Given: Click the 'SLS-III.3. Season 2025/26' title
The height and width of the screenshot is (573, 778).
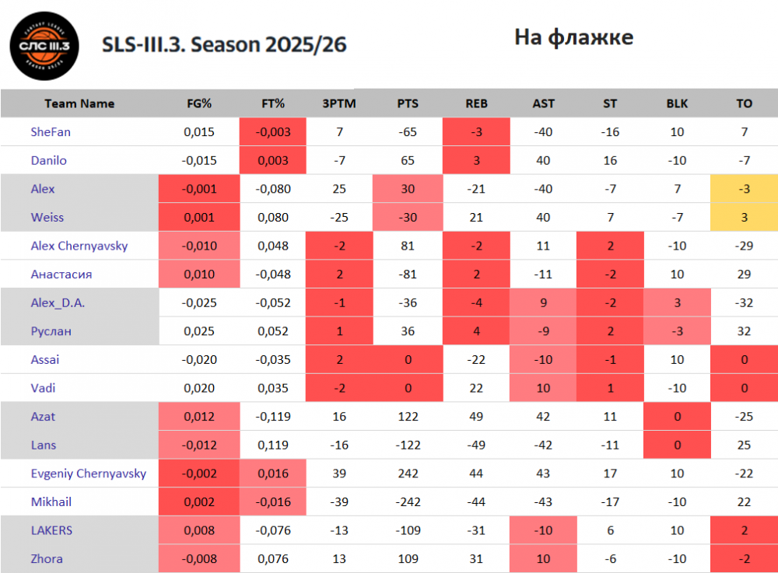Looking at the screenshot, I should [224, 45].
